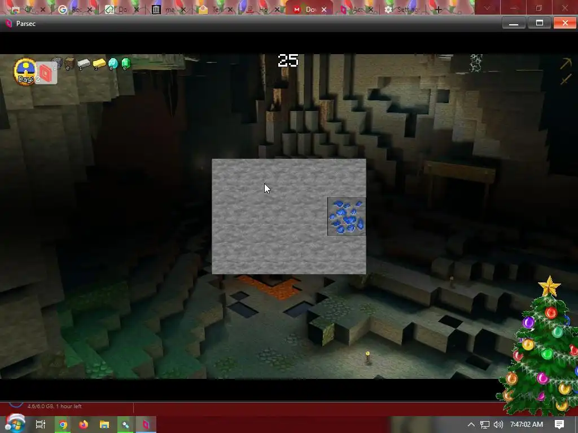
Task: Click the Day counter sun badge
Action: point(24,70)
